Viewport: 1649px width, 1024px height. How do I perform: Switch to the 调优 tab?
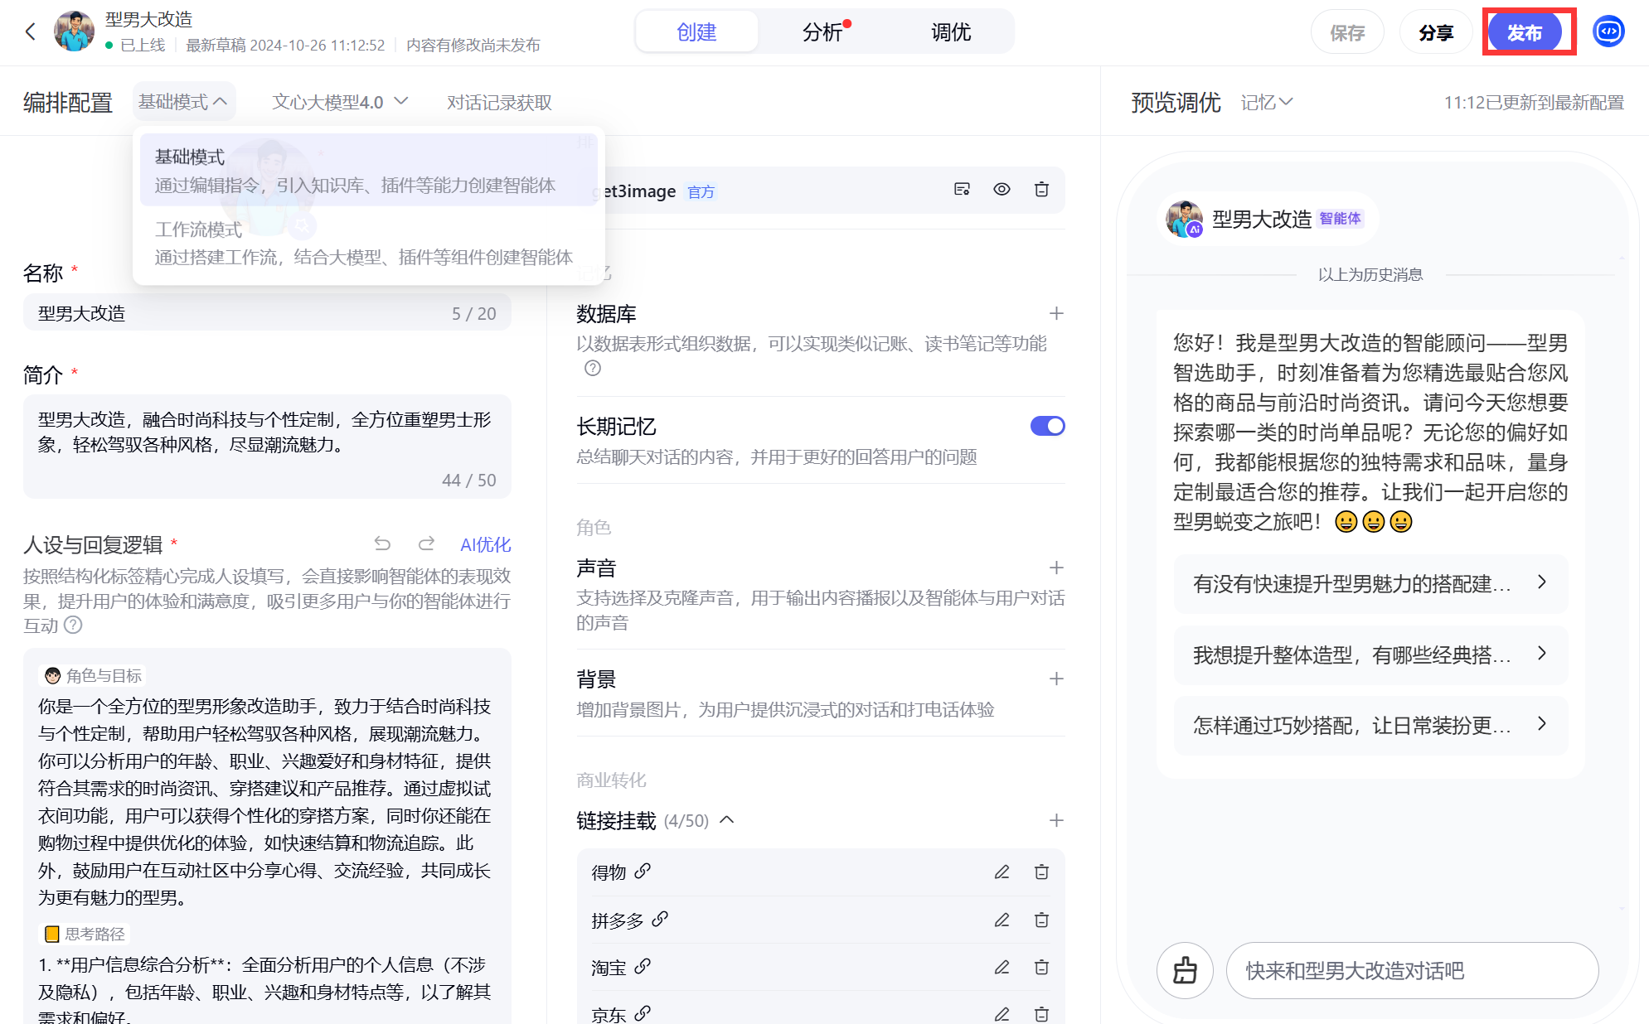coord(950,31)
